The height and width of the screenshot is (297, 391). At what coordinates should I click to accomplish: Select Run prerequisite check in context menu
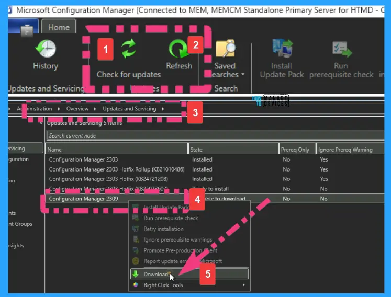pos(171,218)
